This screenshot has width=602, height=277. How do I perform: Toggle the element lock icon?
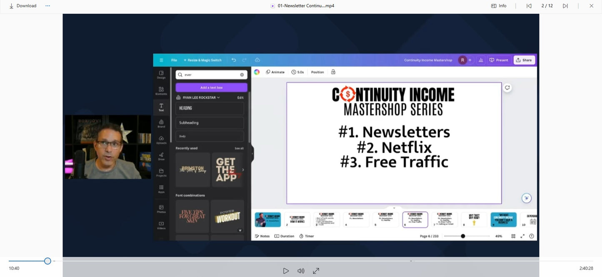tap(333, 72)
